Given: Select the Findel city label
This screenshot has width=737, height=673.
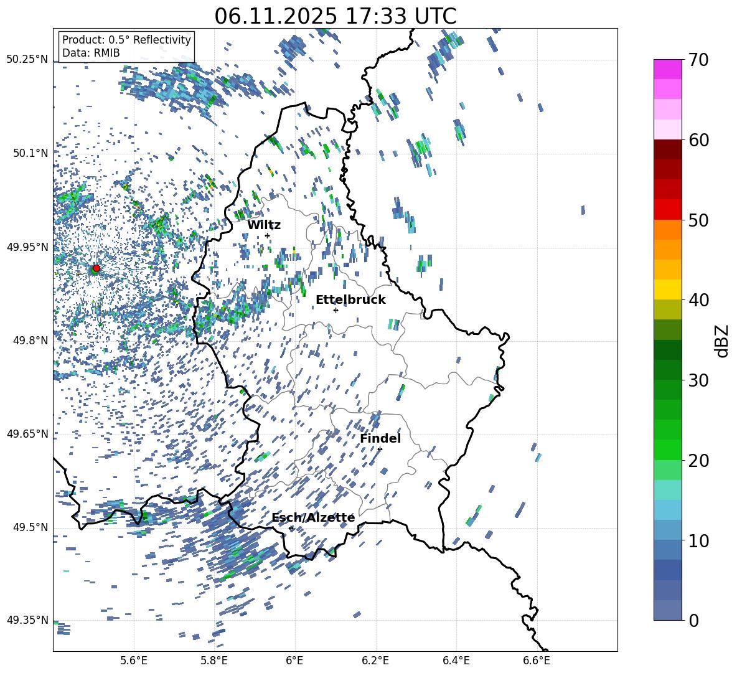Looking at the screenshot, I should (x=380, y=438).
